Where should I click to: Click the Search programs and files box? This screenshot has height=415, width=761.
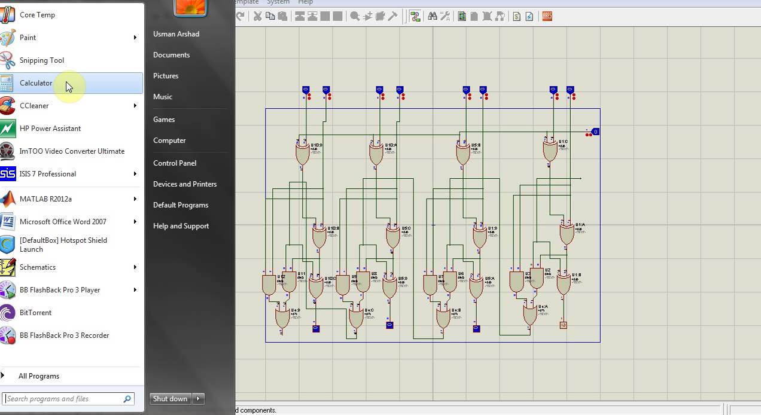pos(68,399)
